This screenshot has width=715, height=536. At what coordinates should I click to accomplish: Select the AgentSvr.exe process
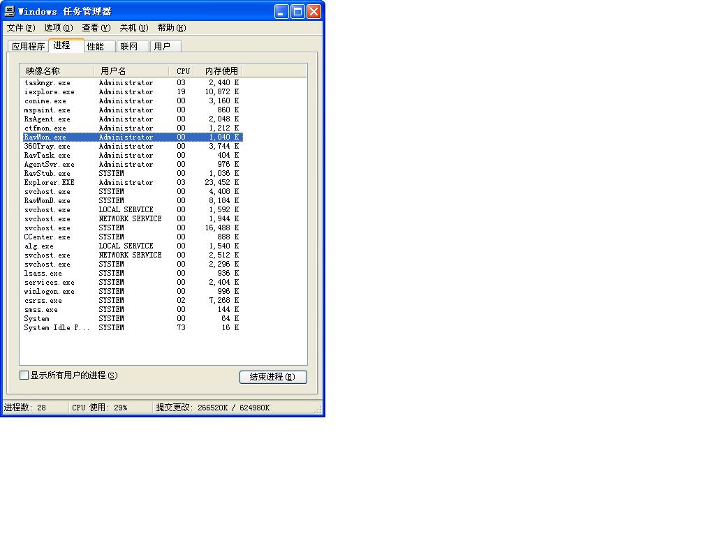(x=132, y=165)
